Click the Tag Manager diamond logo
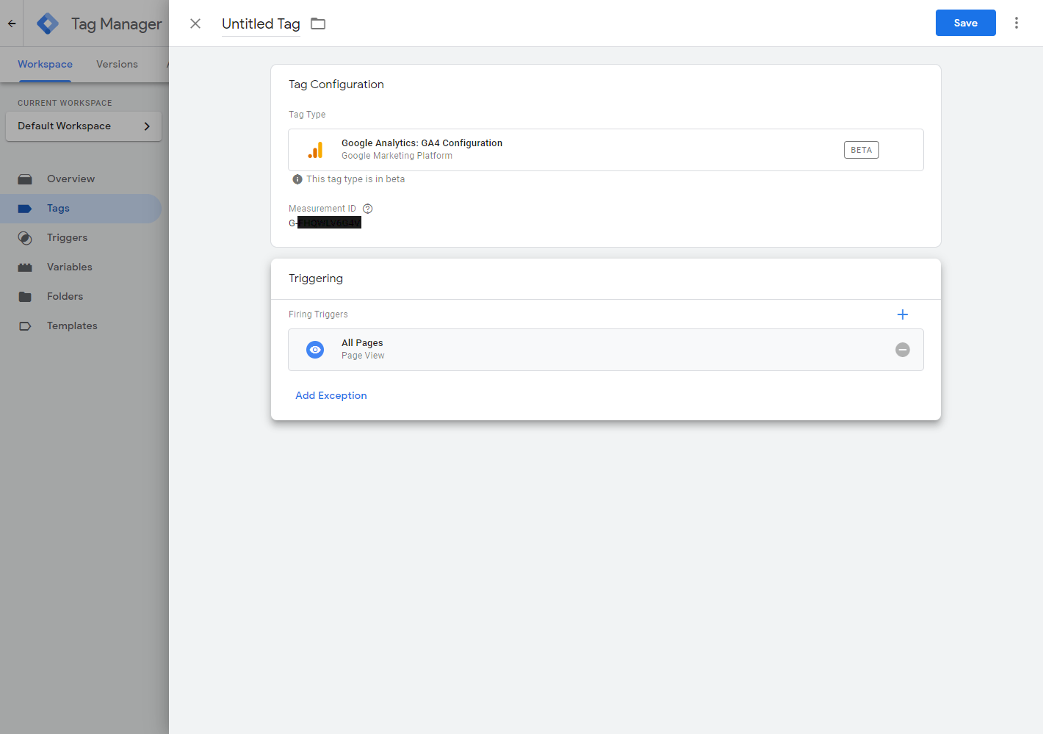Viewport: 1043px width, 734px height. pyautogui.click(x=48, y=24)
